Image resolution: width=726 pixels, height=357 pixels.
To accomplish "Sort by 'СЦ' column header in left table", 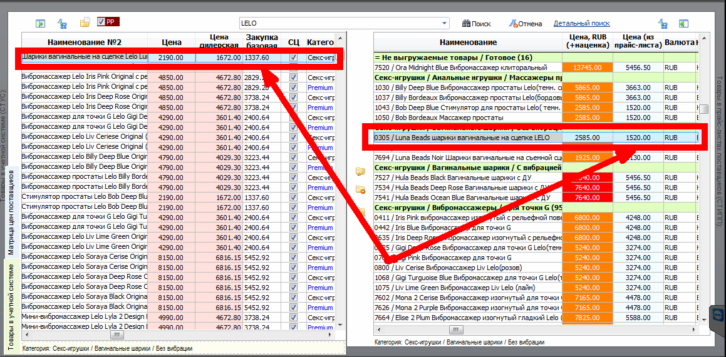I will (293, 42).
